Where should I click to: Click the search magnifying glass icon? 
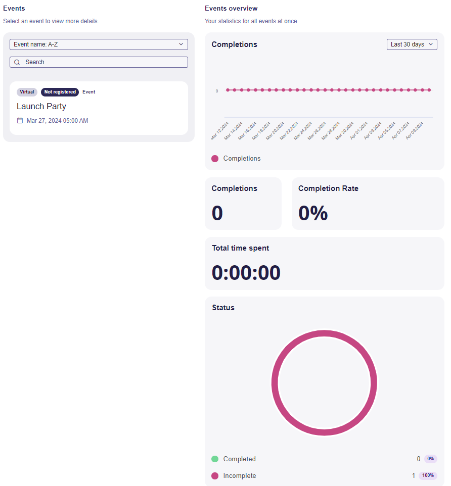click(17, 62)
